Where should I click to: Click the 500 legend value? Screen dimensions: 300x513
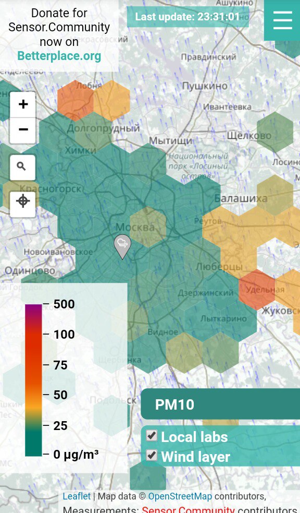coord(64,304)
